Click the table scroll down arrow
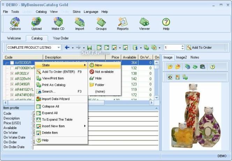The image size is (232, 161). pyautogui.click(x=156, y=97)
